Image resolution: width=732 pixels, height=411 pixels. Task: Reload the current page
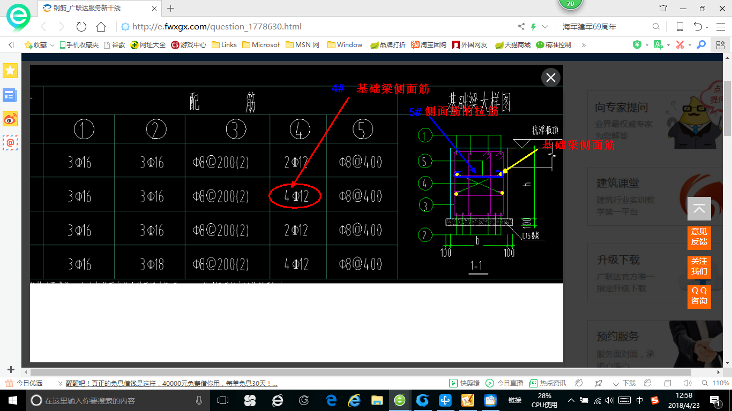pos(81,27)
